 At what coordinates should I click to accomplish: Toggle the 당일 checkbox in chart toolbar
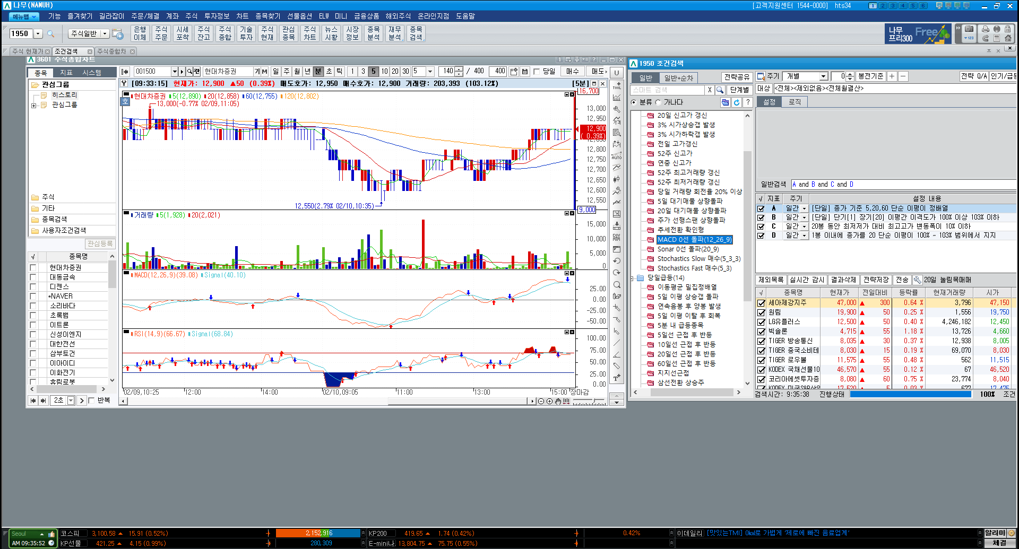coord(537,71)
